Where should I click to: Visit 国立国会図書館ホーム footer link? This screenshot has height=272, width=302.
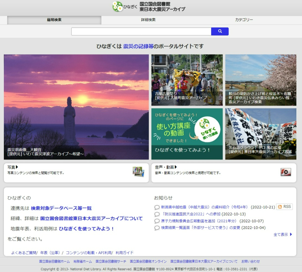(x=54, y=261)
